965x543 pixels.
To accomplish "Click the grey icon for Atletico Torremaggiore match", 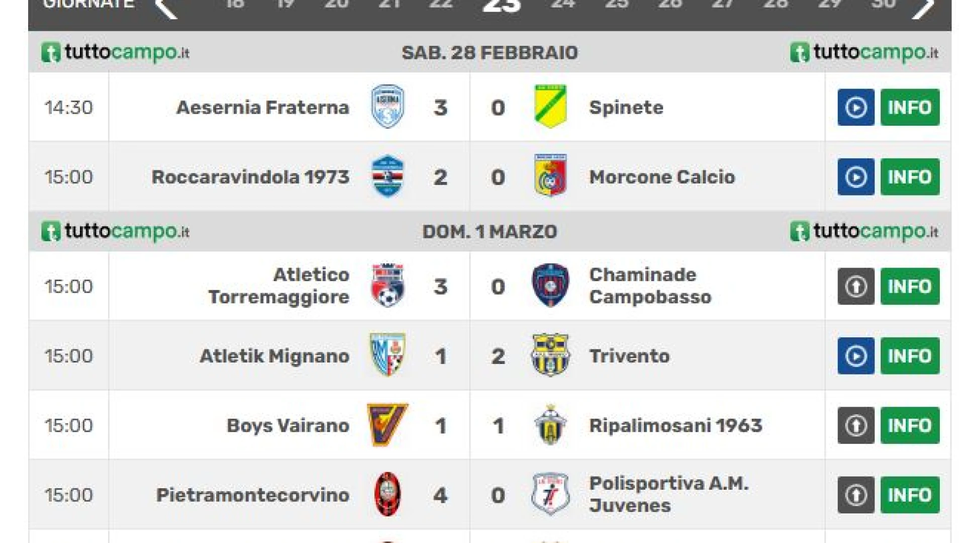I will 855,287.
